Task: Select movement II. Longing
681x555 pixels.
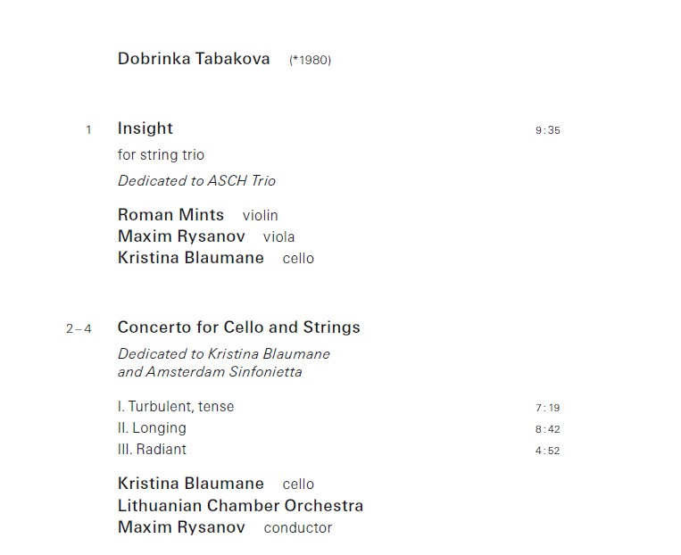Action: 152,428
